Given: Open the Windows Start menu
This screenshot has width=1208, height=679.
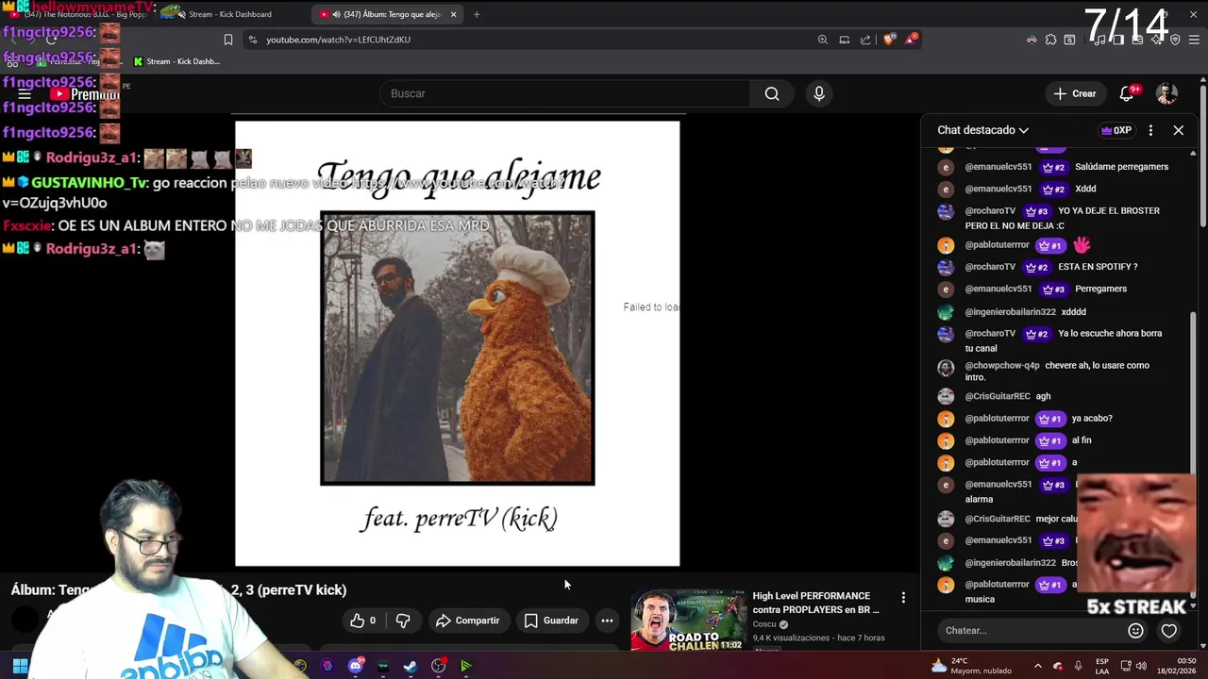Looking at the screenshot, I should pos(20,667).
